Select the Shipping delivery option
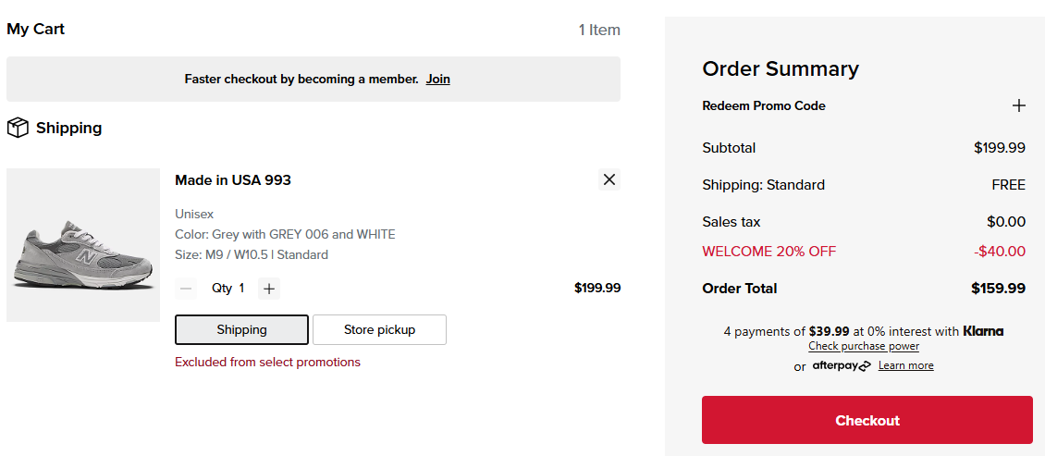The image size is (1045, 456). [x=241, y=329]
